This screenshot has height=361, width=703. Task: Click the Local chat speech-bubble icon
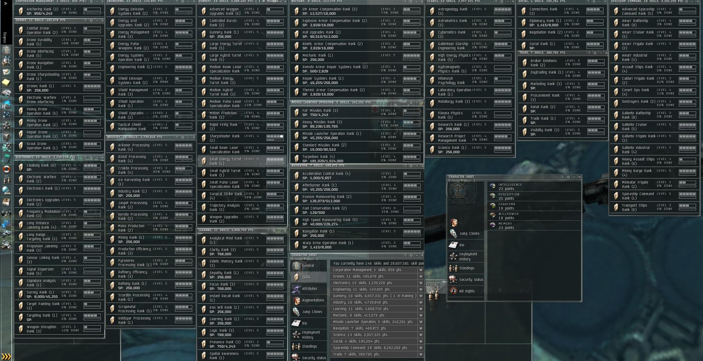click(433, 294)
